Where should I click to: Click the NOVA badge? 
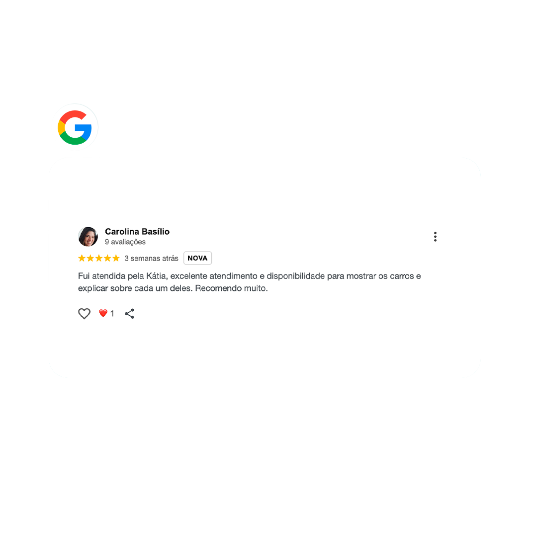coord(197,258)
